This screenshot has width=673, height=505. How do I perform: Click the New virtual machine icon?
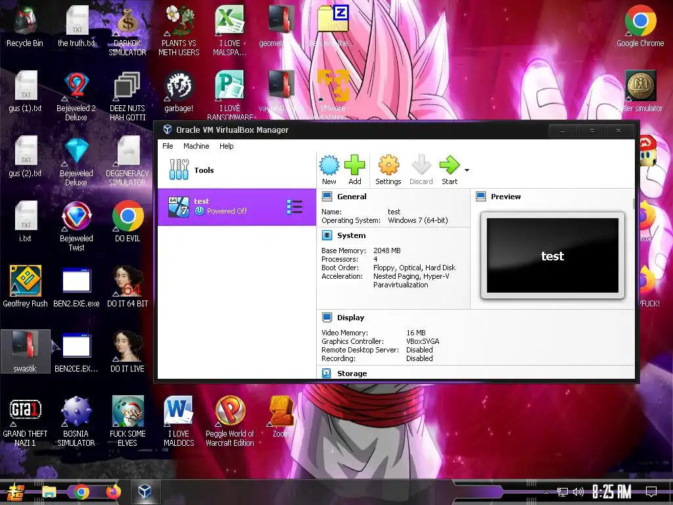(329, 170)
